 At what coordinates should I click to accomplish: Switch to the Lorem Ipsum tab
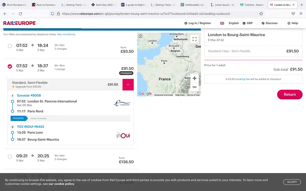tap(223, 5)
